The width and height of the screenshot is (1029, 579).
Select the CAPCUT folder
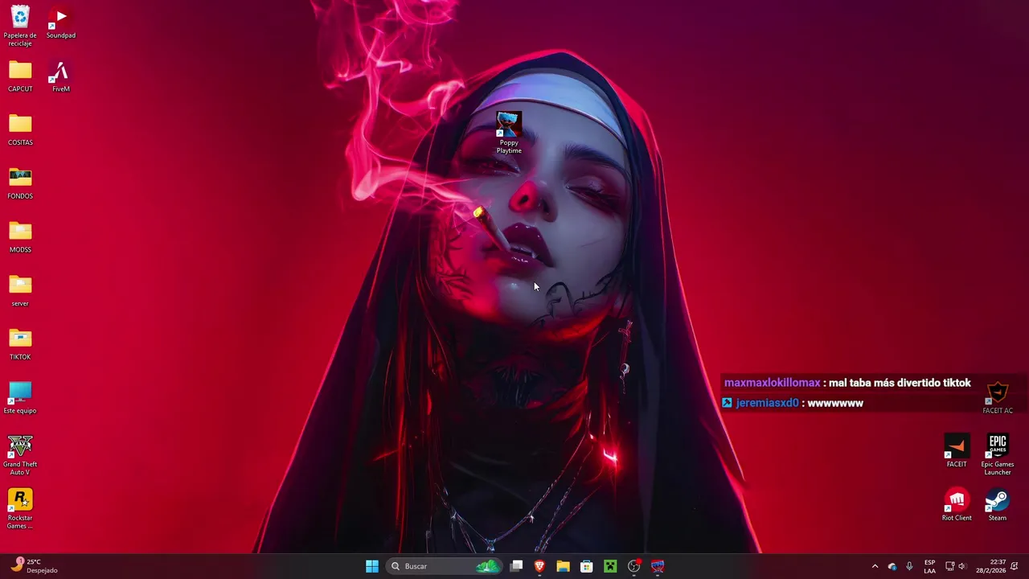[x=20, y=76]
